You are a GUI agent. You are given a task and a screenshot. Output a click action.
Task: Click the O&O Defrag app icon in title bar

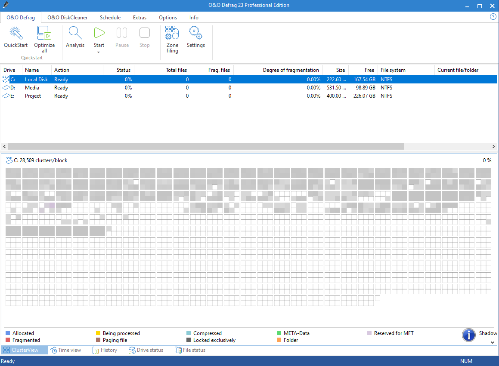pyautogui.click(x=6, y=5)
